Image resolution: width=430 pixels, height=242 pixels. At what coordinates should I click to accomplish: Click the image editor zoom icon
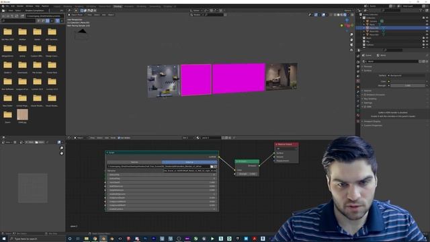[x=62, y=148]
